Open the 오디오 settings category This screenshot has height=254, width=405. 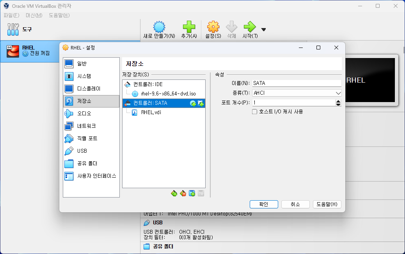[91, 113]
